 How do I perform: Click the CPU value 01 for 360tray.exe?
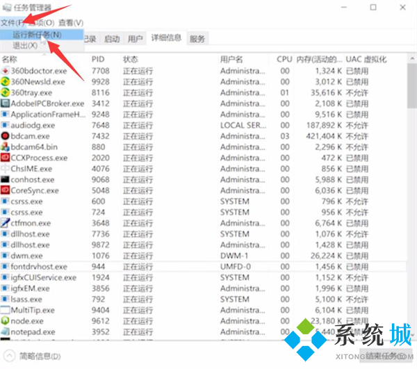285,93
